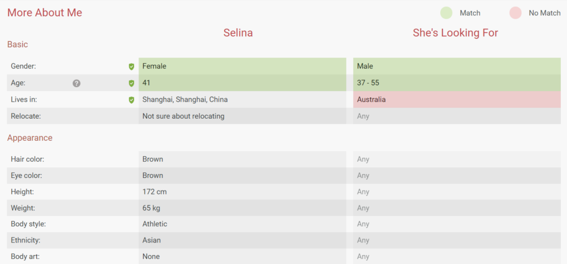Select the Appearance section heading

[30, 138]
